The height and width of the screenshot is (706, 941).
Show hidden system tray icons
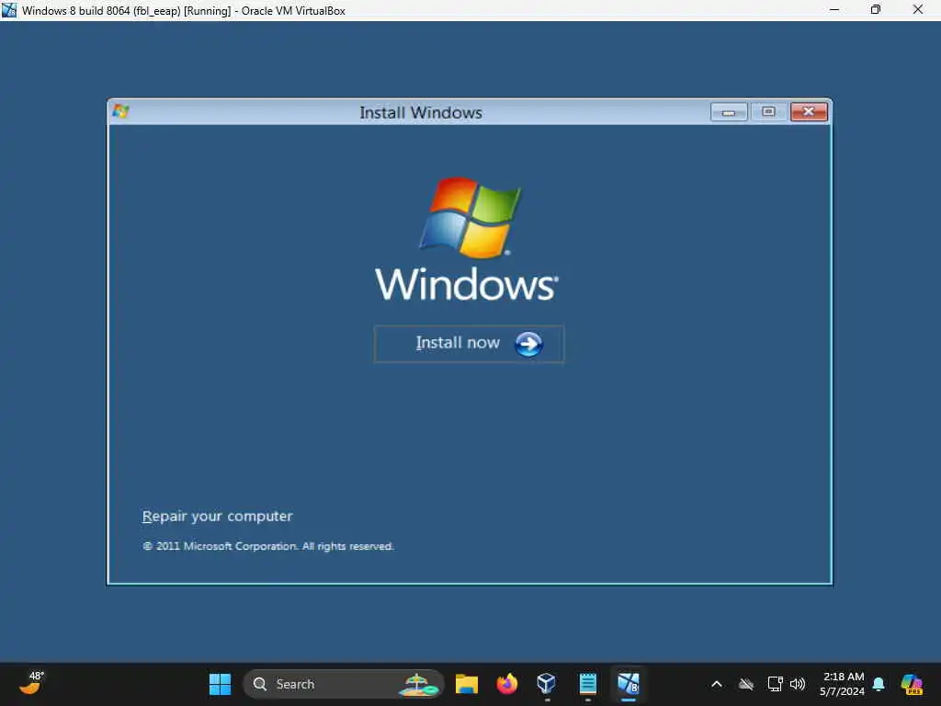717,684
